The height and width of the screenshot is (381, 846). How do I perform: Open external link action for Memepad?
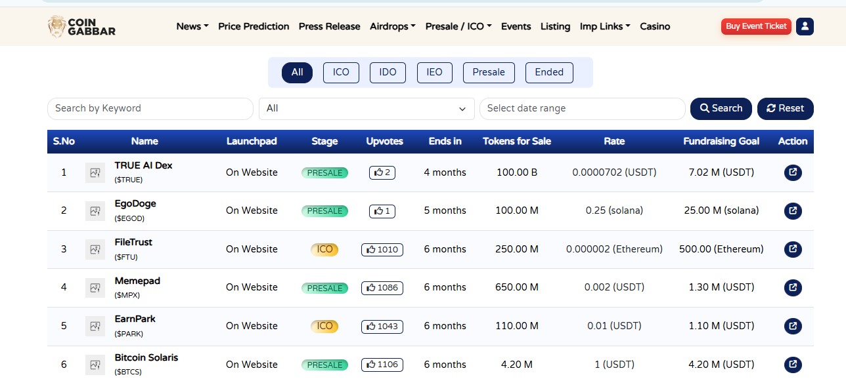click(x=792, y=287)
